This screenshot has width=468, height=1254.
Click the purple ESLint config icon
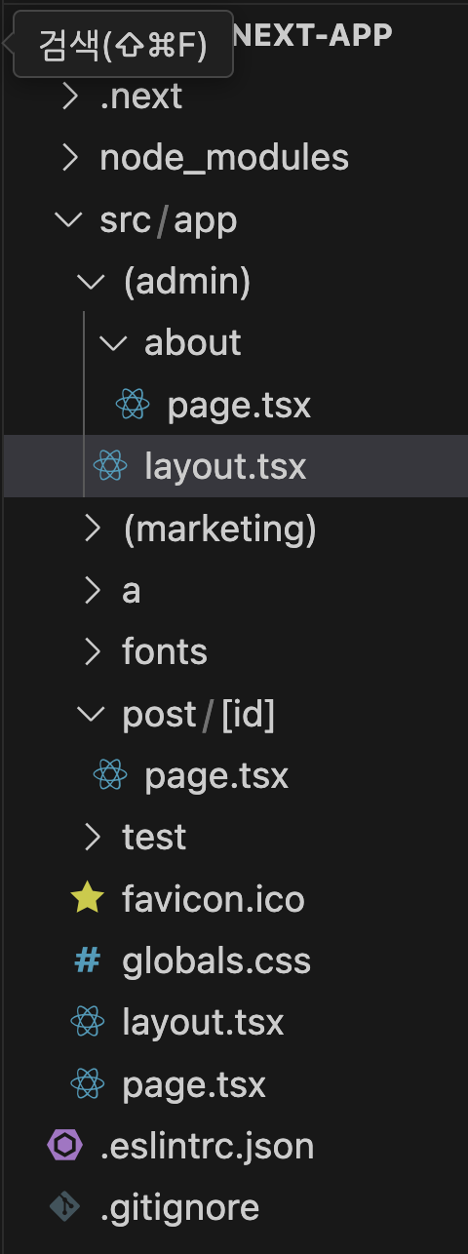click(65, 1146)
